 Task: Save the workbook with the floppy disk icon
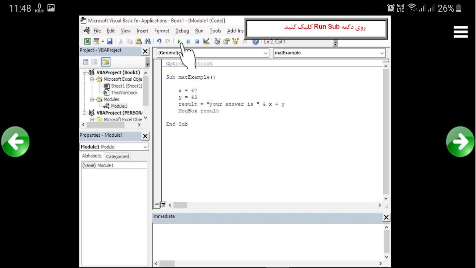click(109, 42)
